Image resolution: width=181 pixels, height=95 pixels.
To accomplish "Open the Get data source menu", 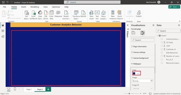I will (x=26, y=15).
